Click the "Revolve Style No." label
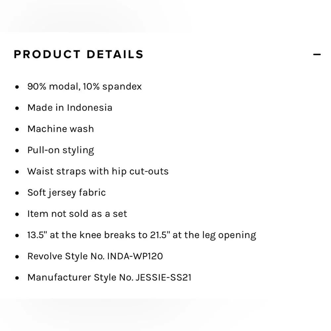 pos(66,256)
